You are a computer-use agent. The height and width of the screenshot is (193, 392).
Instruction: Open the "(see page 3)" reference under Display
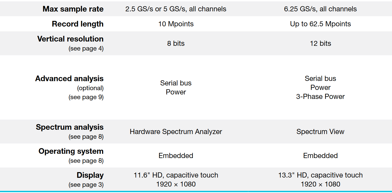(86, 185)
